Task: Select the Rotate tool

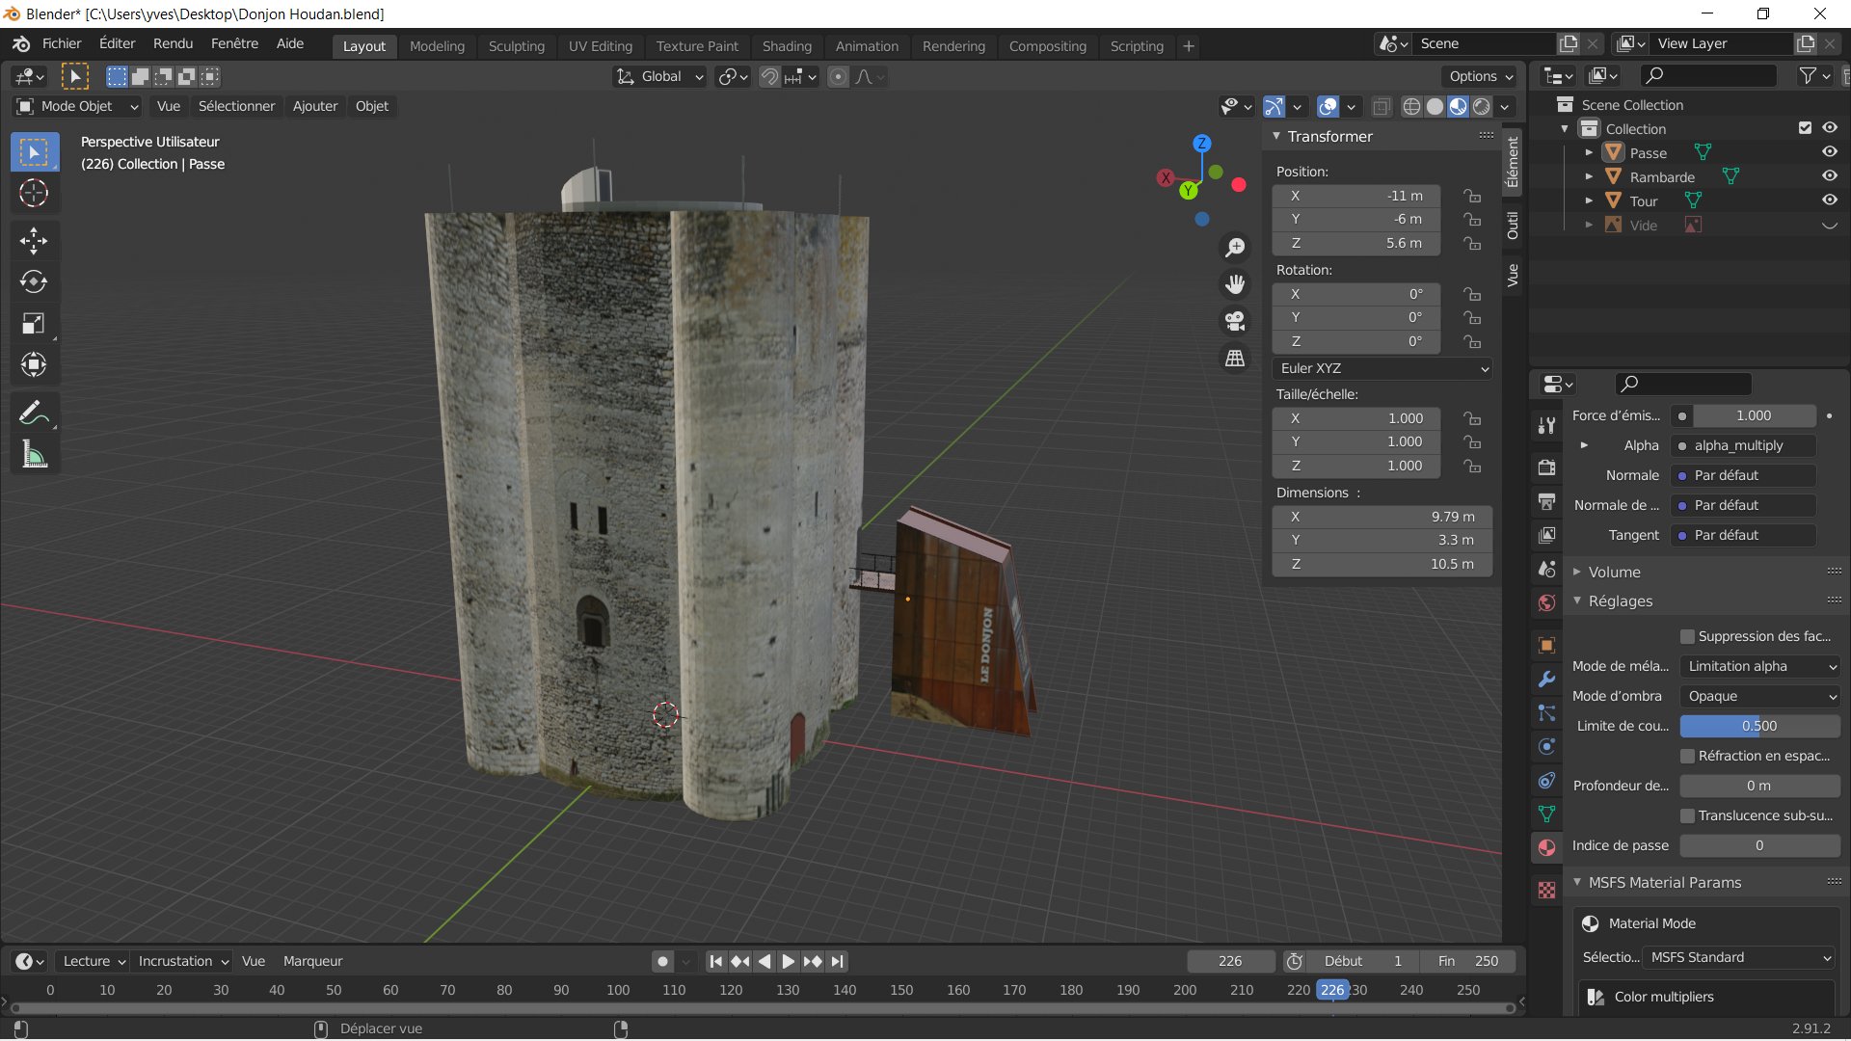Action: pyautogui.click(x=34, y=281)
